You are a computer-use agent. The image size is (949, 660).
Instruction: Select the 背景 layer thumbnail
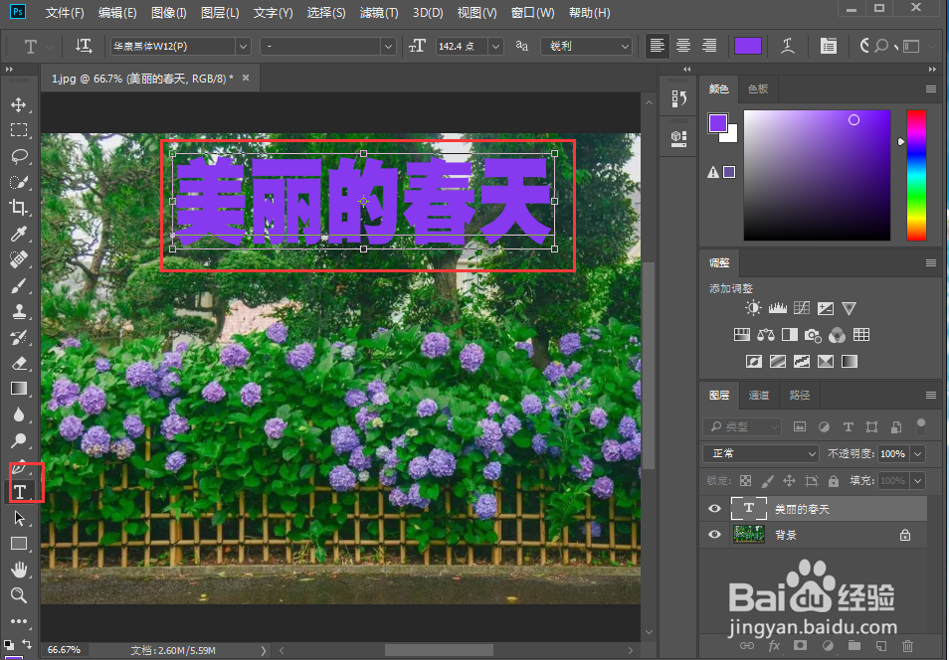click(x=749, y=535)
